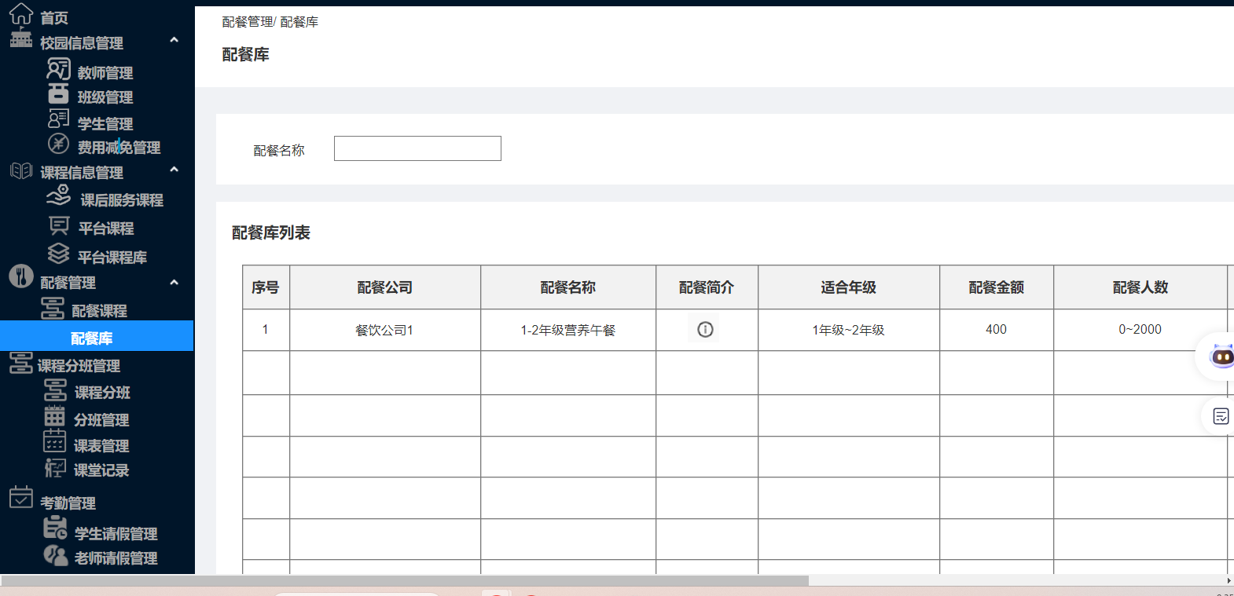1234x596 pixels.
Task: Collapse the 配餐管理 menu arrow
Action: pyautogui.click(x=174, y=283)
